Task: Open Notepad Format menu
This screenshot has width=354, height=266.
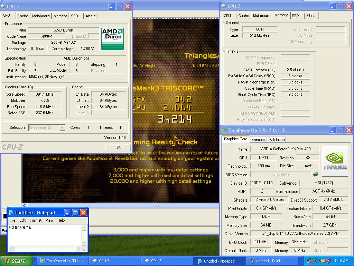Action: pyautogui.click(x=36, y=220)
